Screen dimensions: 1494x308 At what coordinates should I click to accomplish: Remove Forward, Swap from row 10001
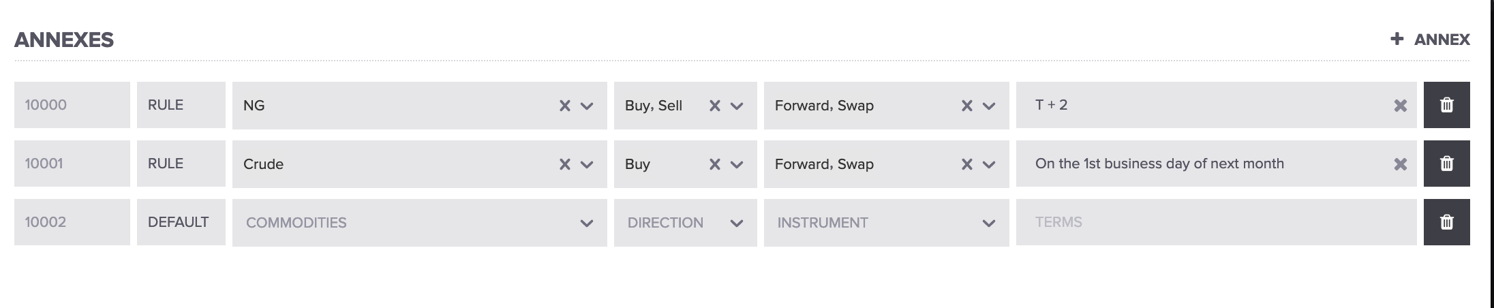pyautogui.click(x=966, y=164)
